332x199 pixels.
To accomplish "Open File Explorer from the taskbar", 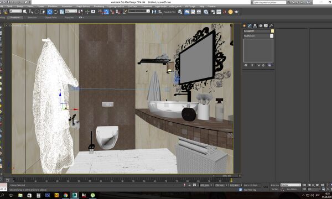I will click(x=20, y=195).
